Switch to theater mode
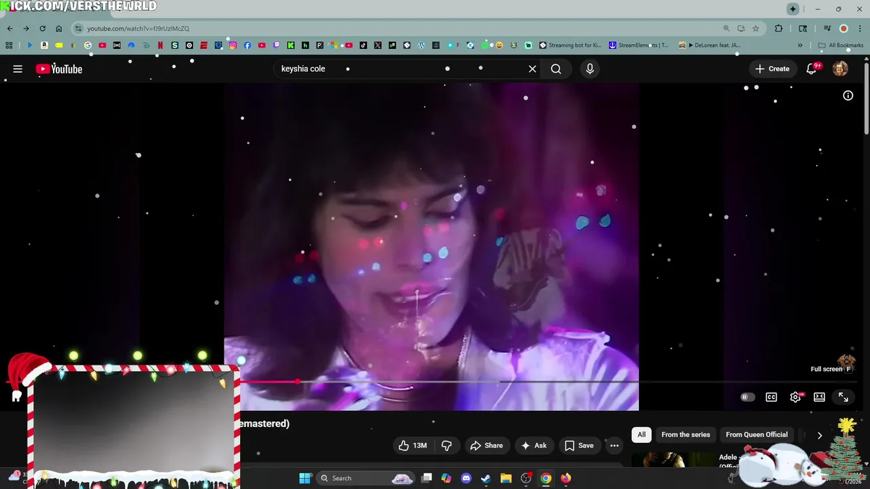870x489 pixels. (819, 397)
